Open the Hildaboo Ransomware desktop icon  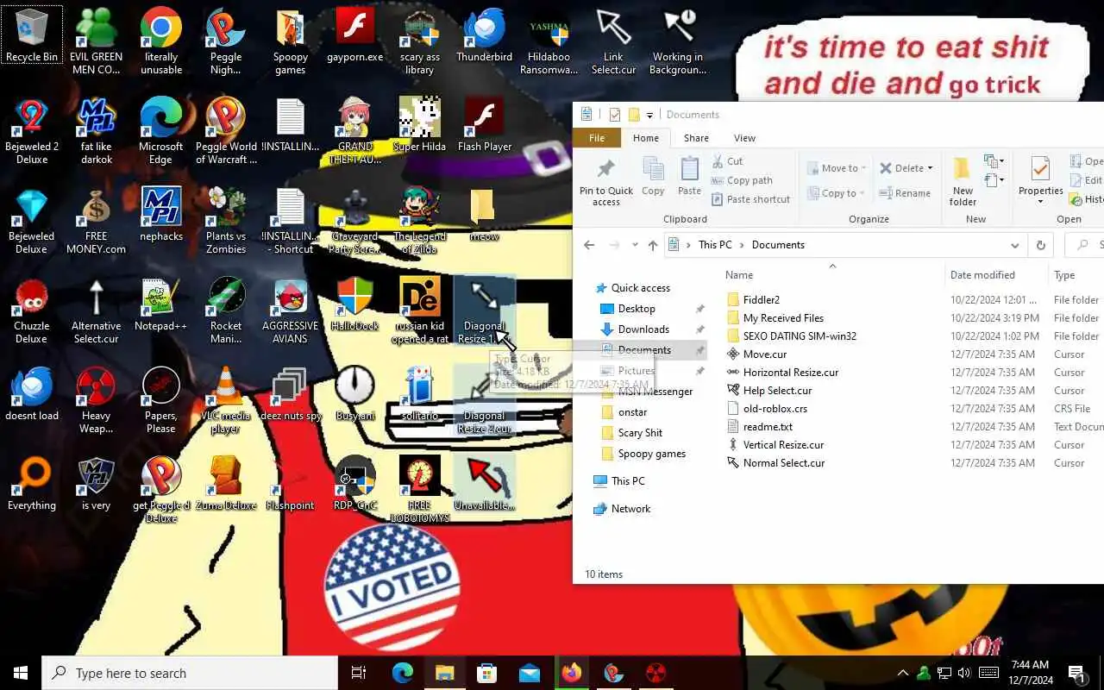click(549, 40)
